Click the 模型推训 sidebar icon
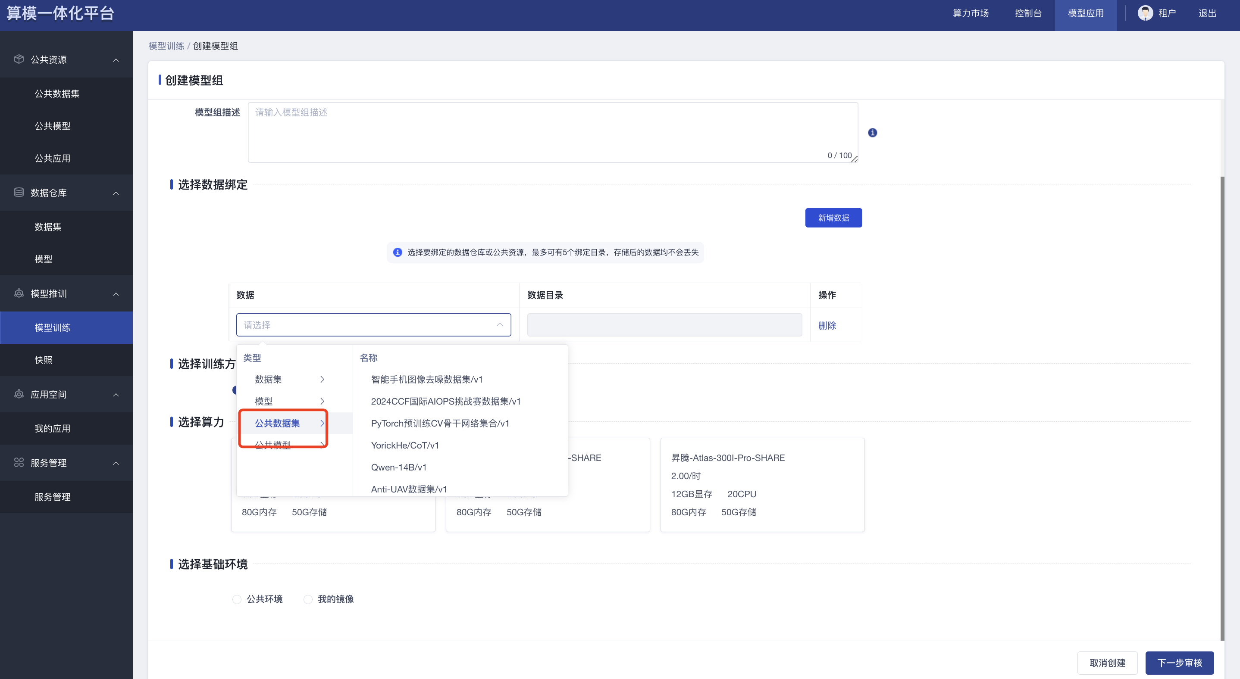The height and width of the screenshot is (679, 1240). click(x=19, y=293)
